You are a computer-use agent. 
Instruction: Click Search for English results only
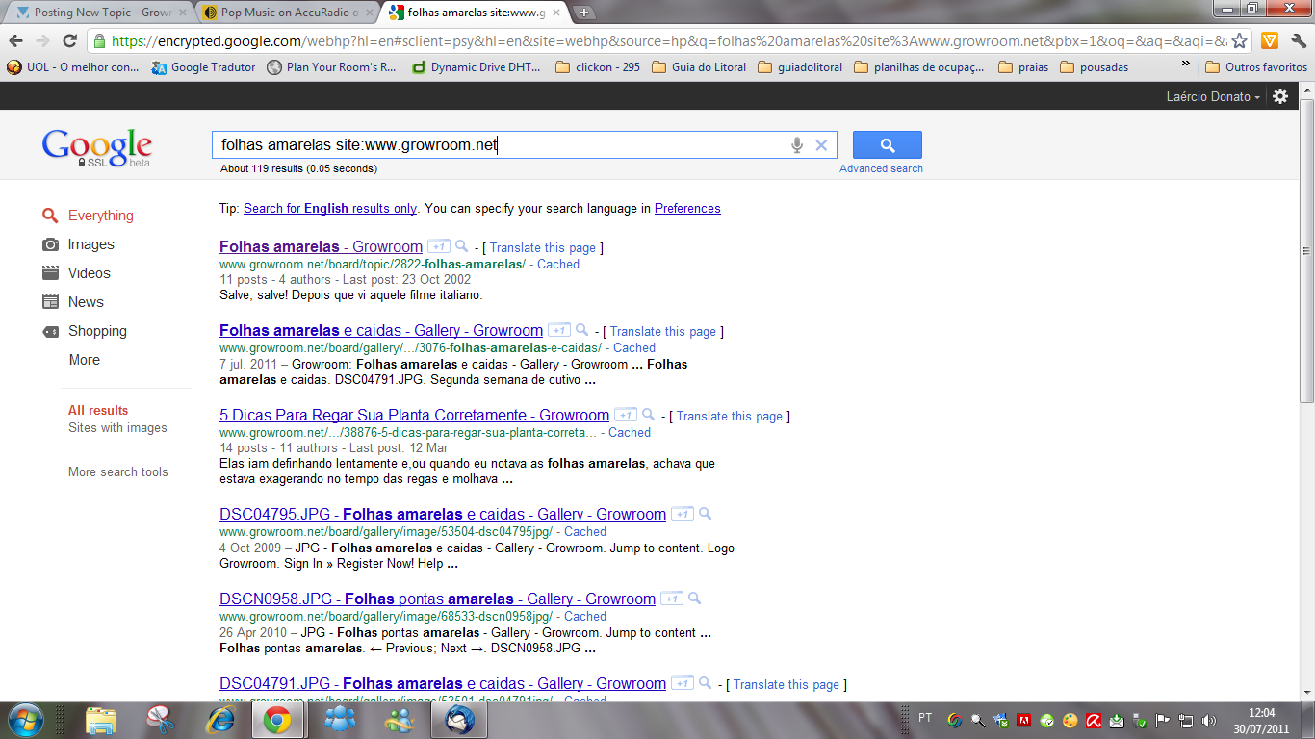point(330,208)
